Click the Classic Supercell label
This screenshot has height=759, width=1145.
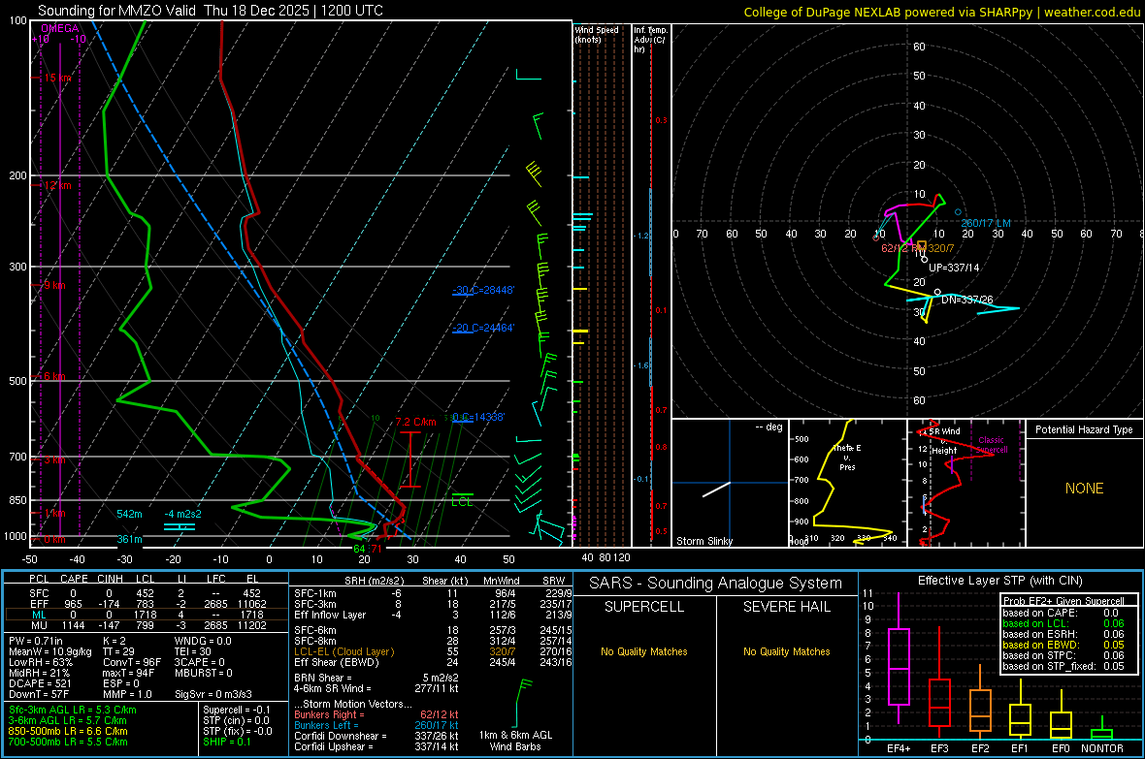[x=991, y=445]
